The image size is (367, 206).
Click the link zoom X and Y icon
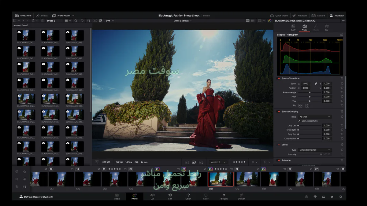(316, 83)
